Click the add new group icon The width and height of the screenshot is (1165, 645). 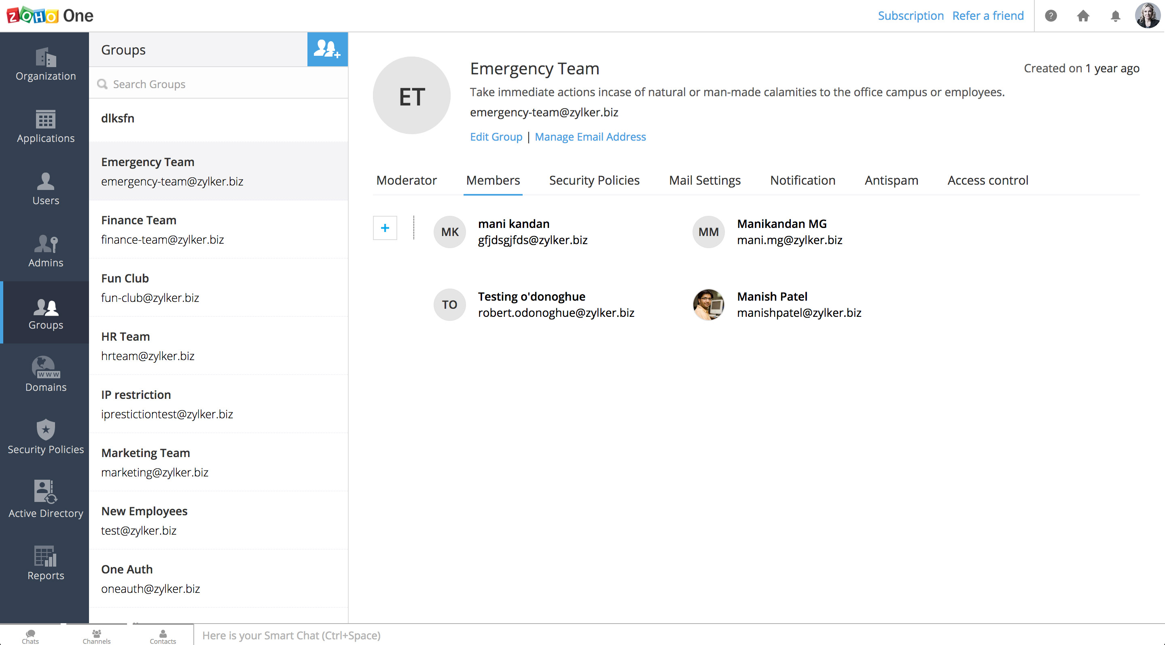[x=327, y=49]
